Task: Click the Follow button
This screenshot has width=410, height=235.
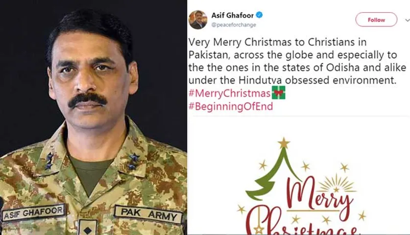Action: click(x=376, y=20)
